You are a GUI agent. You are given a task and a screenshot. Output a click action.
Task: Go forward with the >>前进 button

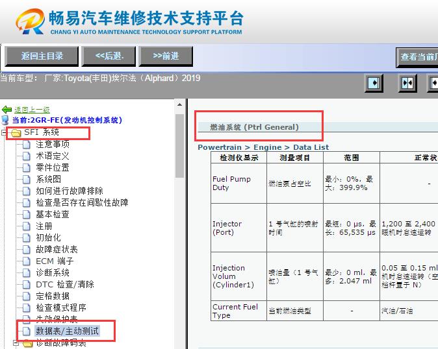click(166, 56)
